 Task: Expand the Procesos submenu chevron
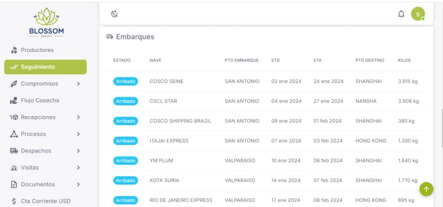point(78,134)
